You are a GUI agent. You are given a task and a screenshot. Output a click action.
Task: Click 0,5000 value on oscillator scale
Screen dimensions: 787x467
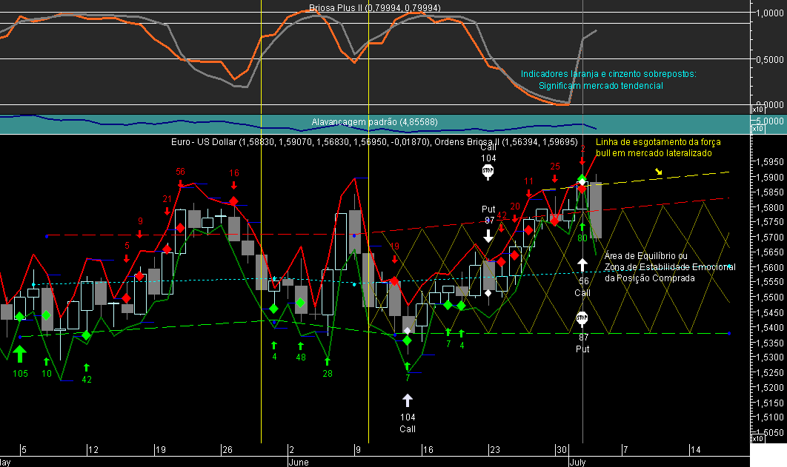point(771,60)
